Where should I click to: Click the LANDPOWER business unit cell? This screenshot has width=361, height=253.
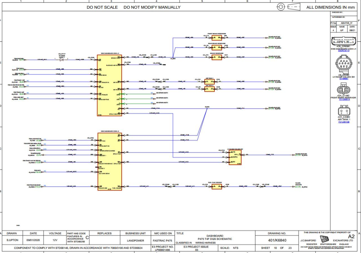135,241
